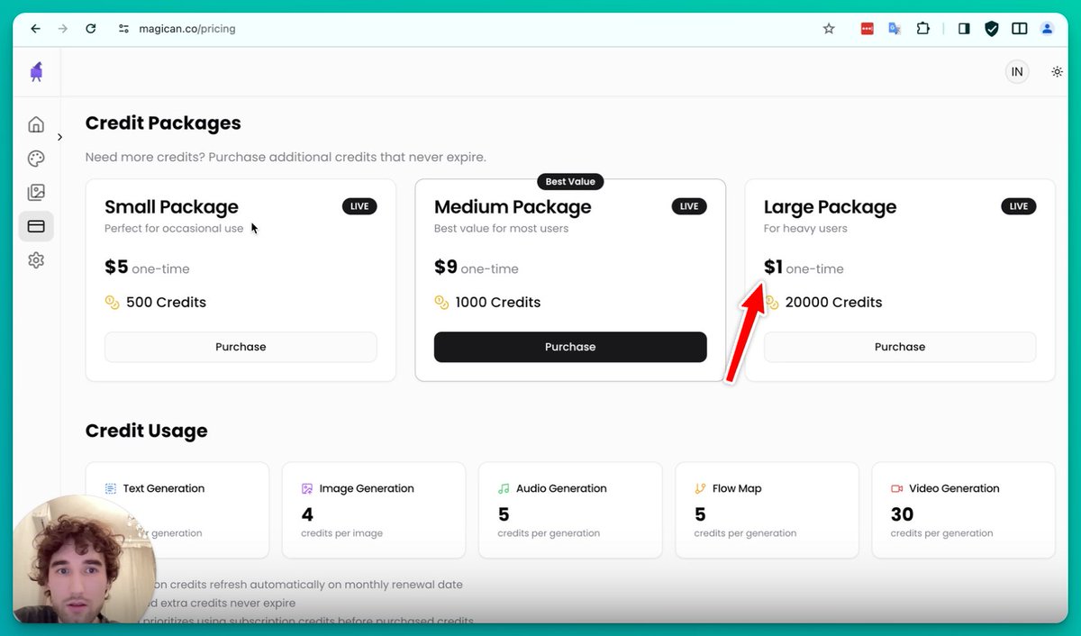This screenshot has height=636, width=1081.
Task: Click coin icon beside 1000 Credits
Action: point(441,303)
